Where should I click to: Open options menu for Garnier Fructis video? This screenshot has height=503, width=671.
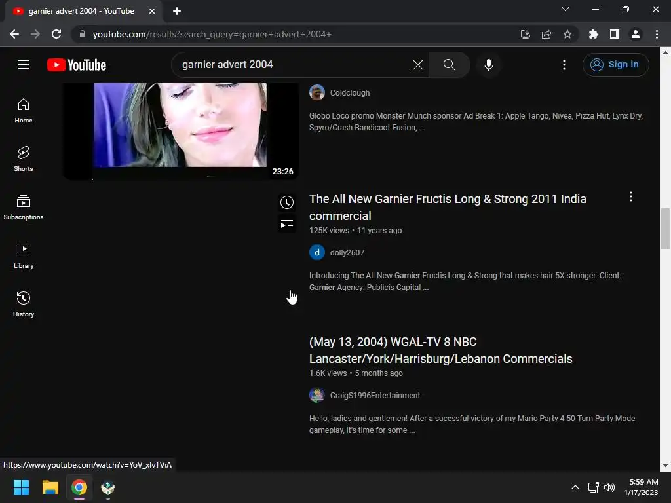point(631,196)
